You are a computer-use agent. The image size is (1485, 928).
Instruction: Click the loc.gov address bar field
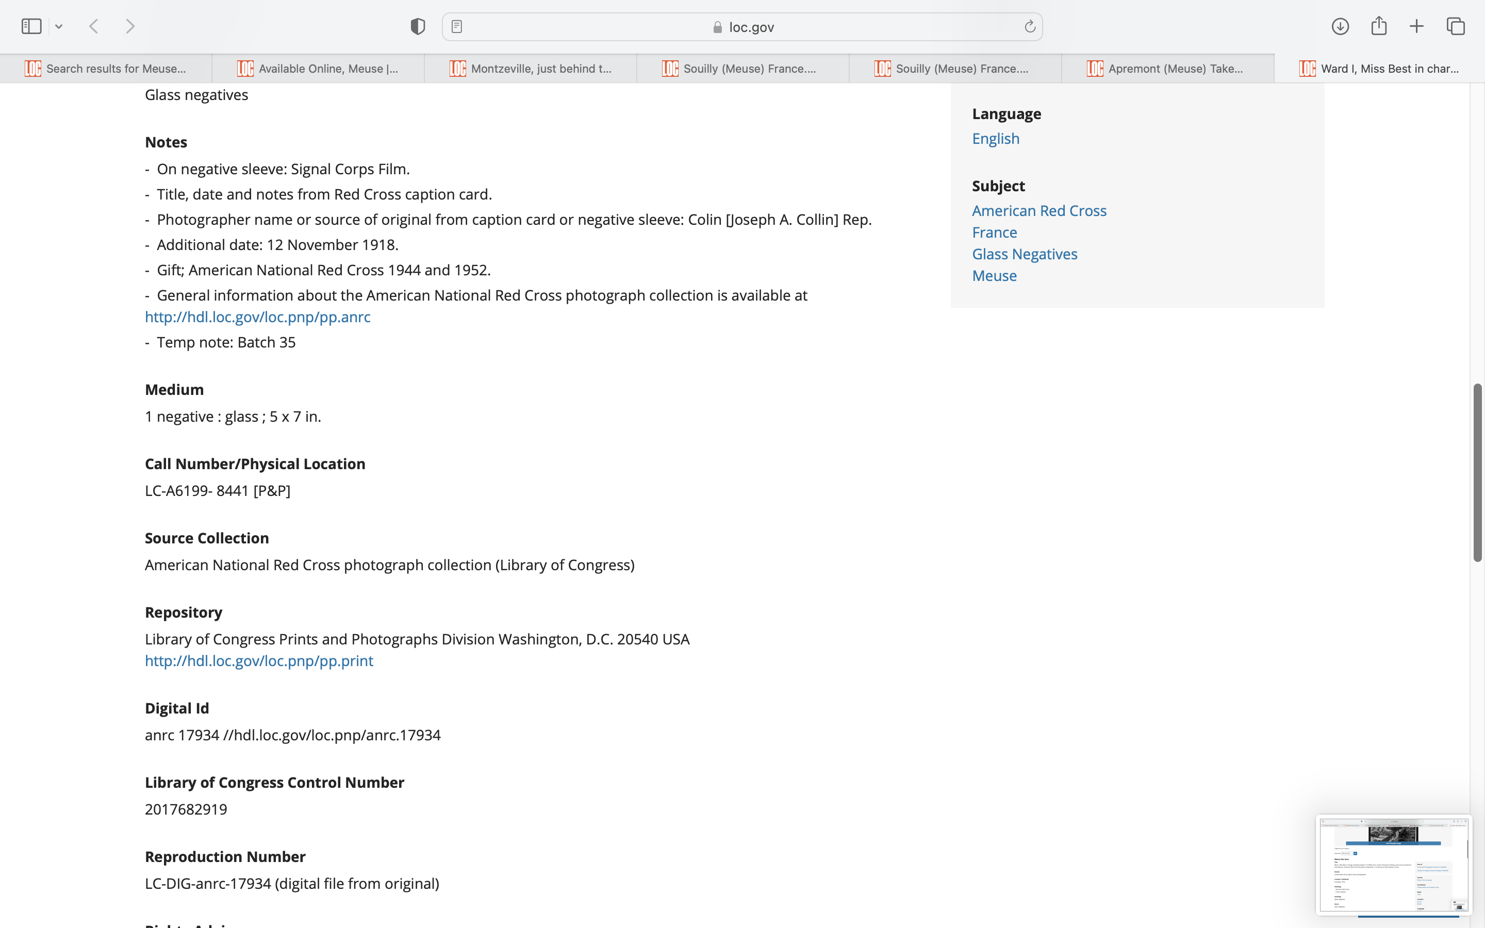[742, 26]
